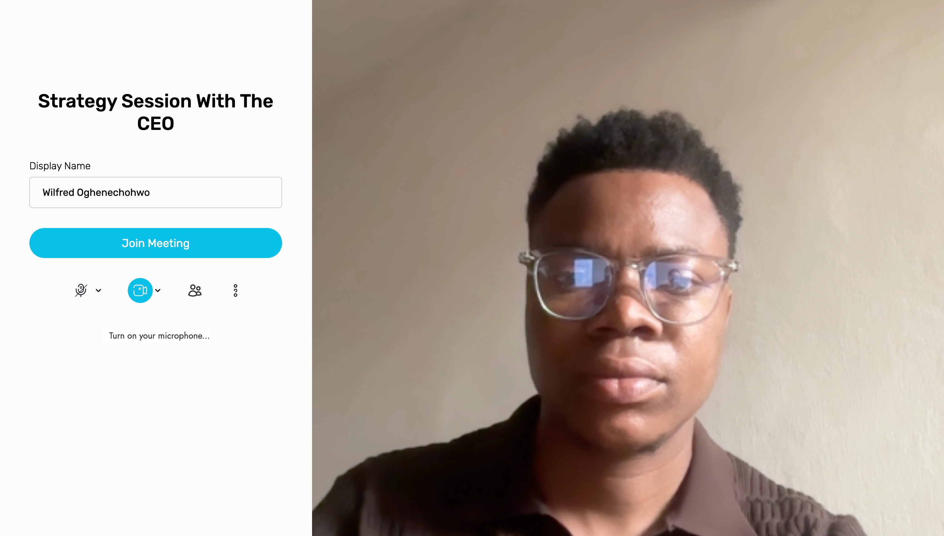The image size is (944, 536).
Task: Place cursor in the 'Wilfred Oghenechohwo' name text
Action: click(96, 192)
